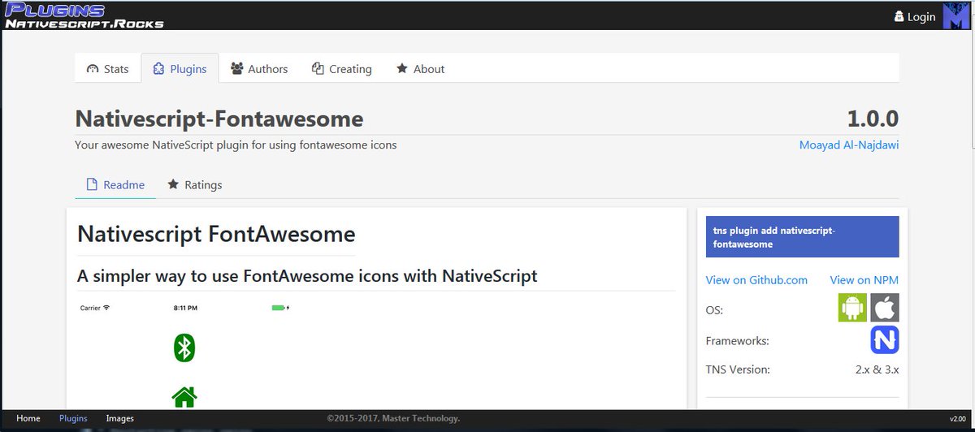Open the Stats tab
This screenshot has width=975, height=432.
point(107,69)
